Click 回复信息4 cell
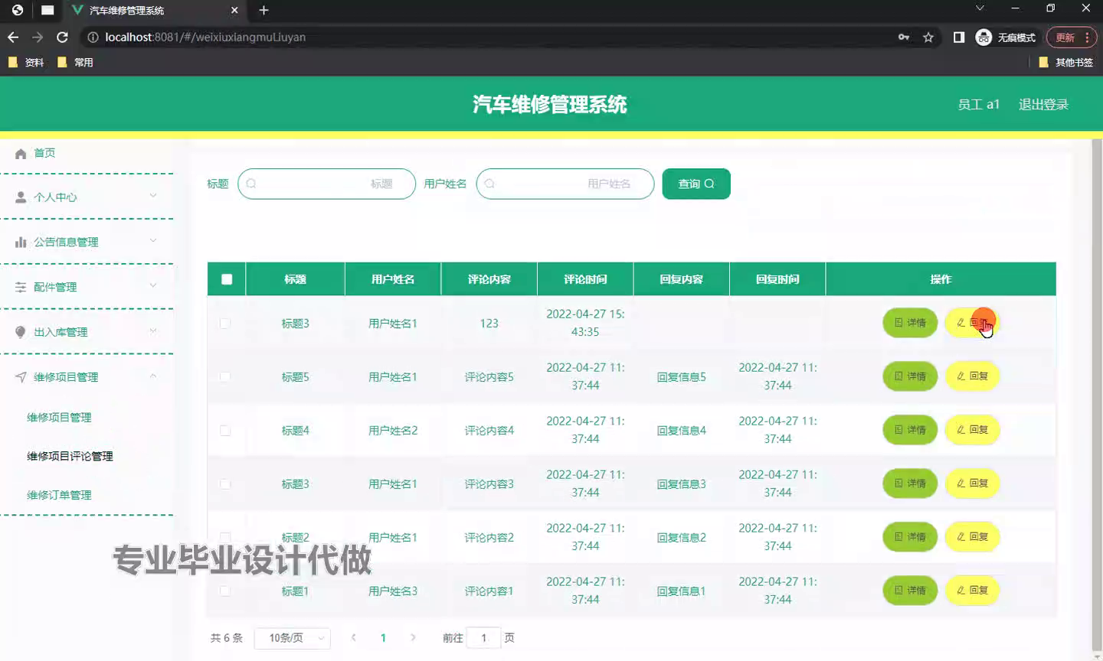 point(682,431)
